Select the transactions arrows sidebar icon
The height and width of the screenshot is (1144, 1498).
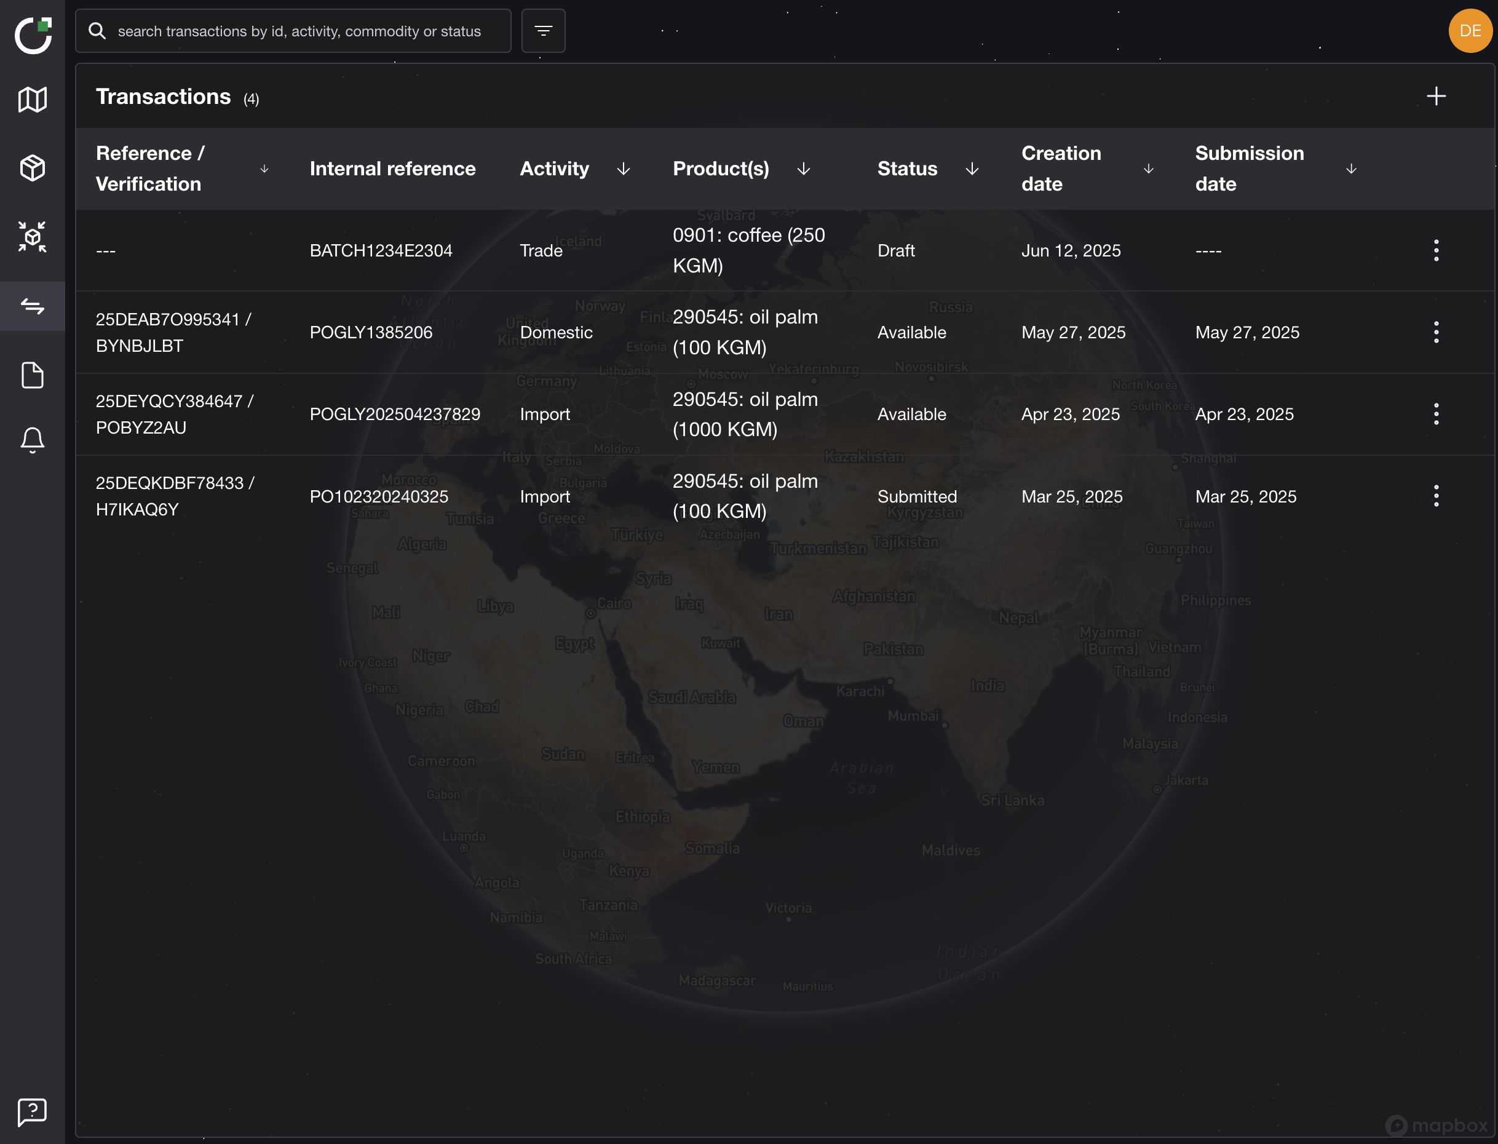click(32, 306)
